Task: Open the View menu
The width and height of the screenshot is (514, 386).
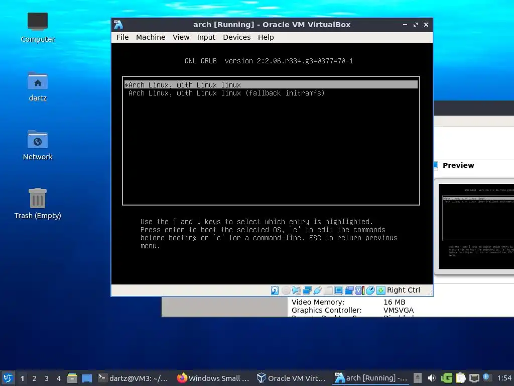Action: (181, 37)
